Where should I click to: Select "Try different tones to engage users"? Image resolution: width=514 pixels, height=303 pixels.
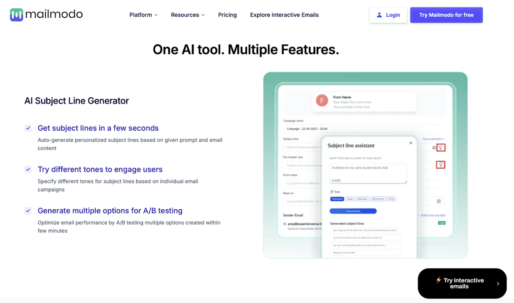(x=100, y=169)
